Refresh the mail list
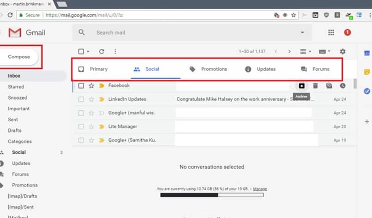This screenshot has width=372, height=218. [102, 52]
